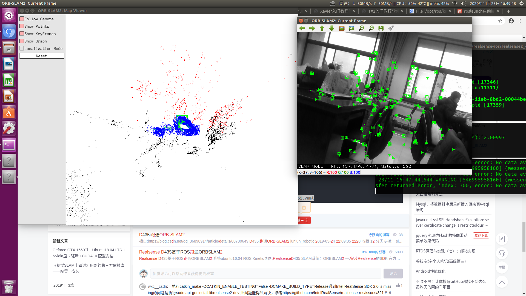Launch LibreOffice Impress from dock
The width and height of the screenshot is (526, 296).
click(x=9, y=96)
